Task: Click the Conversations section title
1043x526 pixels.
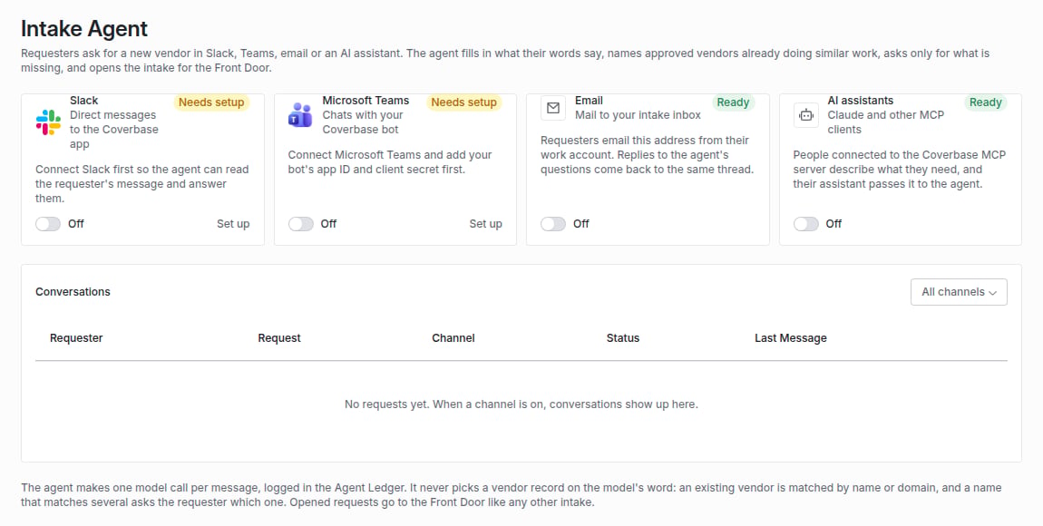Action: (x=73, y=292)
